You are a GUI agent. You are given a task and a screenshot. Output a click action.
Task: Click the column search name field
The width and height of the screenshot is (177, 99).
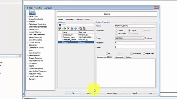coord(78,25)
